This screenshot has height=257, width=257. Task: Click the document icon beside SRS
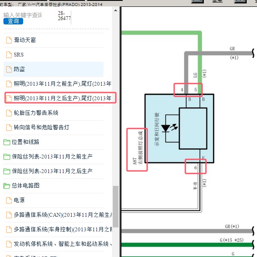tap(9, 55)
